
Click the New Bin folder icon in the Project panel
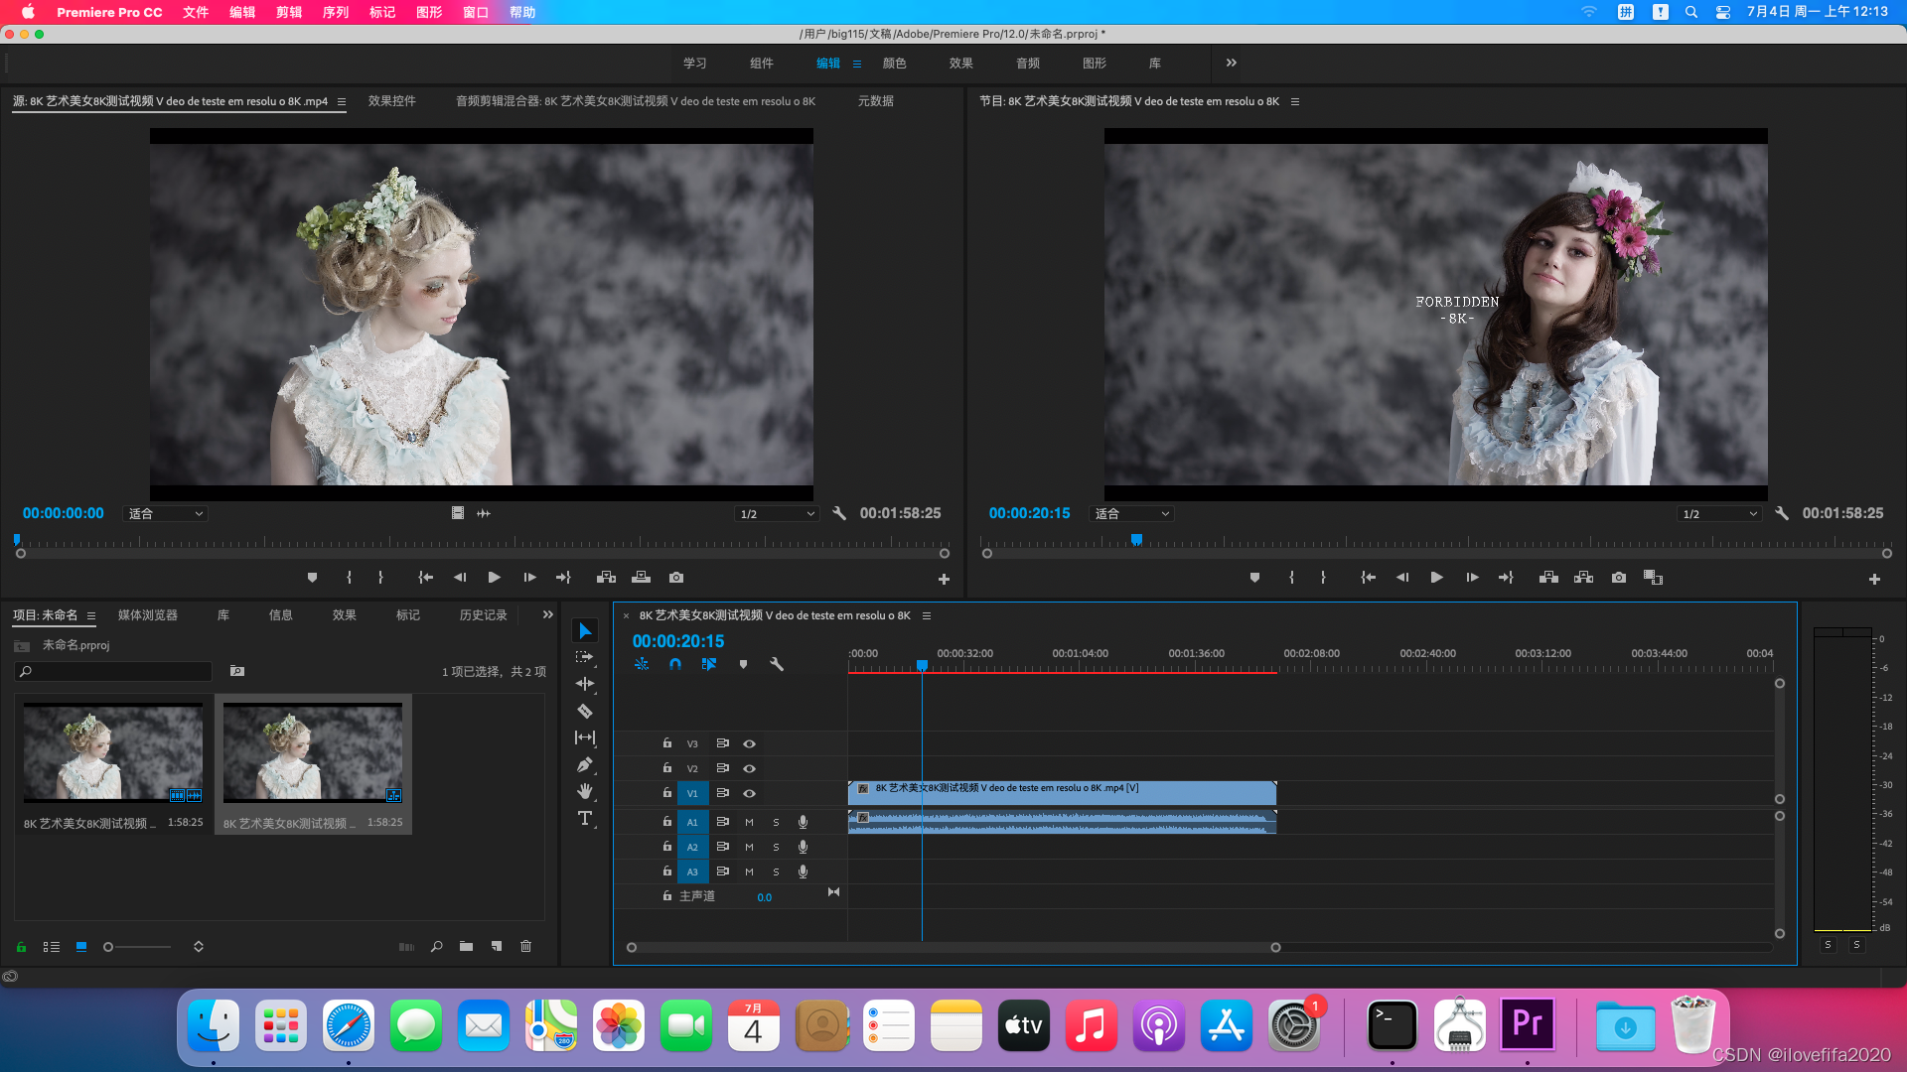click(x=466, y=947)
